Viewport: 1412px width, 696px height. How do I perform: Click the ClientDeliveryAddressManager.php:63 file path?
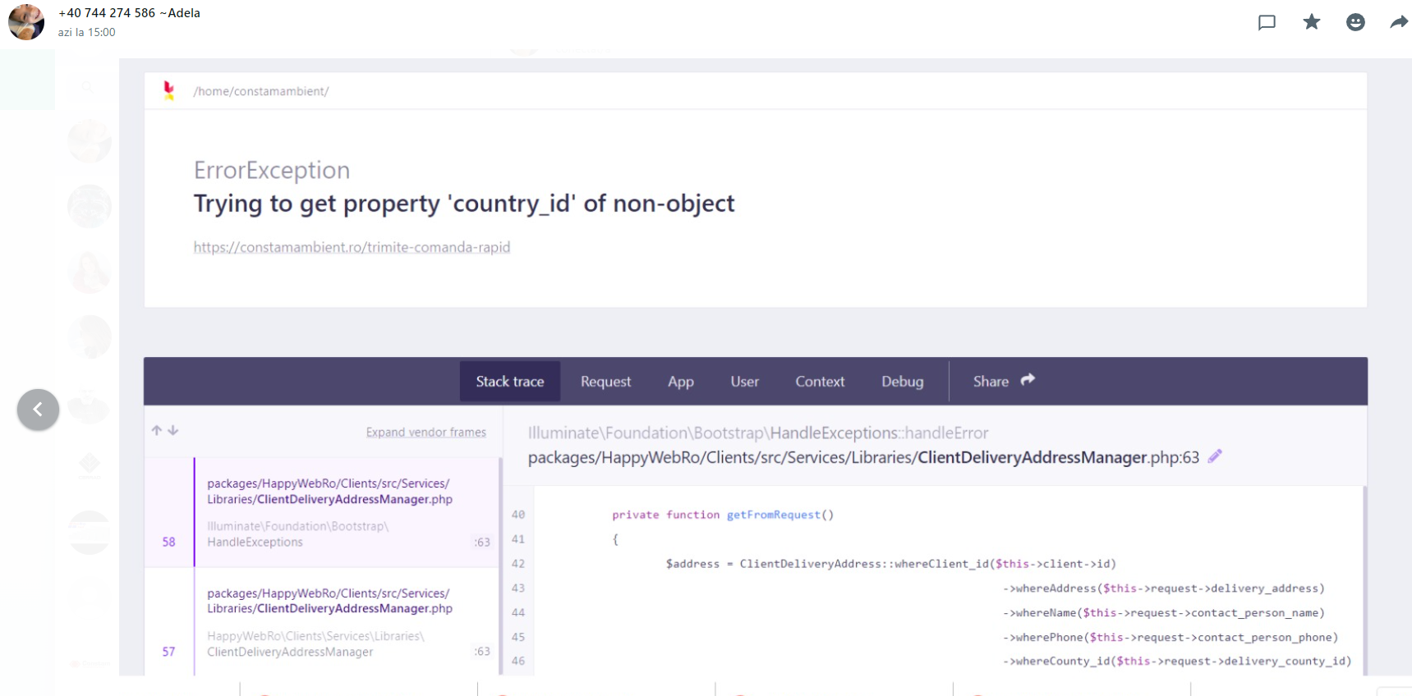(x=863, y=457)
